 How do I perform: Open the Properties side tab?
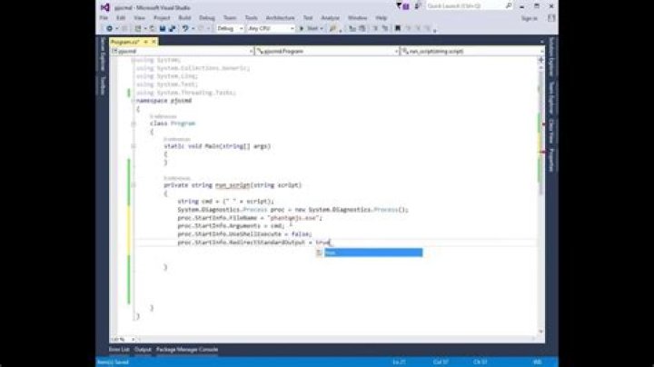click(551, 160)
